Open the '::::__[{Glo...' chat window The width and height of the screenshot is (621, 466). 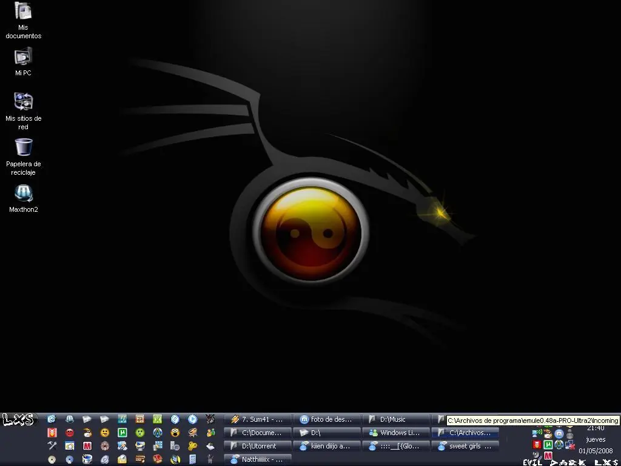pyautogui.click(x=396, y=446)
